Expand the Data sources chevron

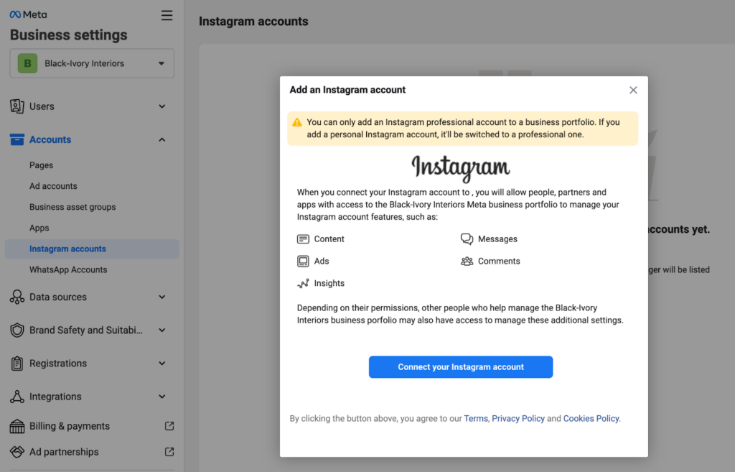[x=161, y=297]
